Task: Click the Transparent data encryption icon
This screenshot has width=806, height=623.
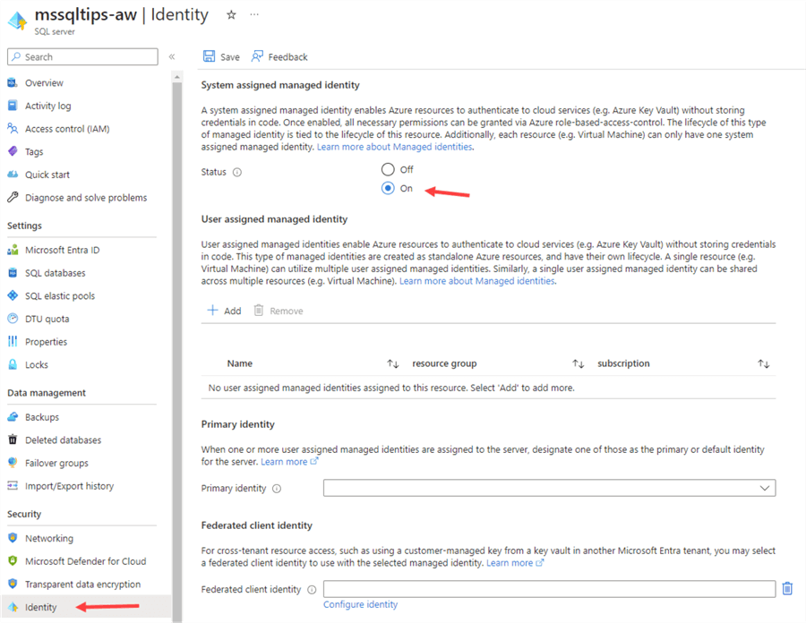Action: (13, 584)
